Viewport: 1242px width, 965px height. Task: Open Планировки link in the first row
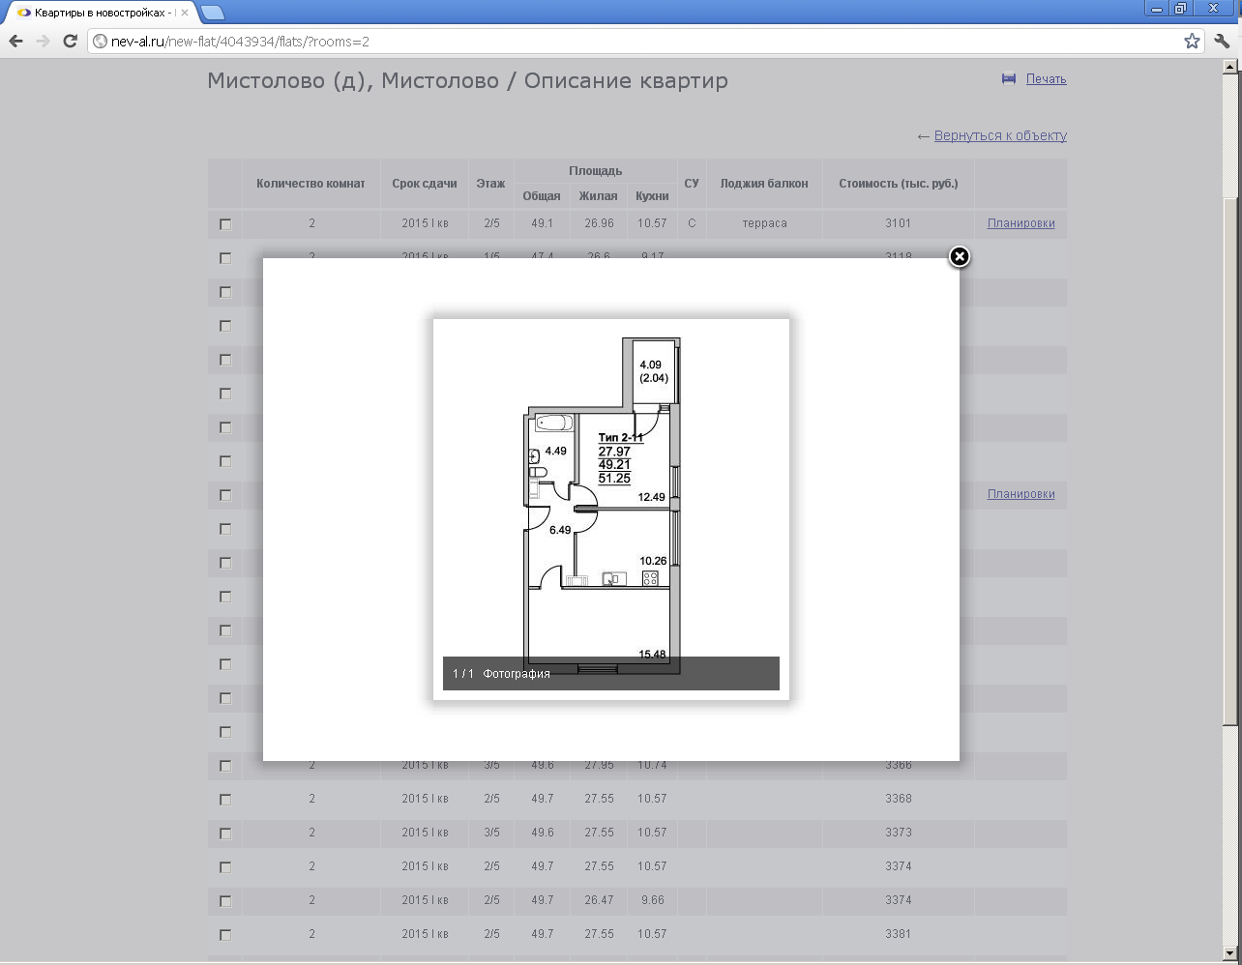[1020, 223]
